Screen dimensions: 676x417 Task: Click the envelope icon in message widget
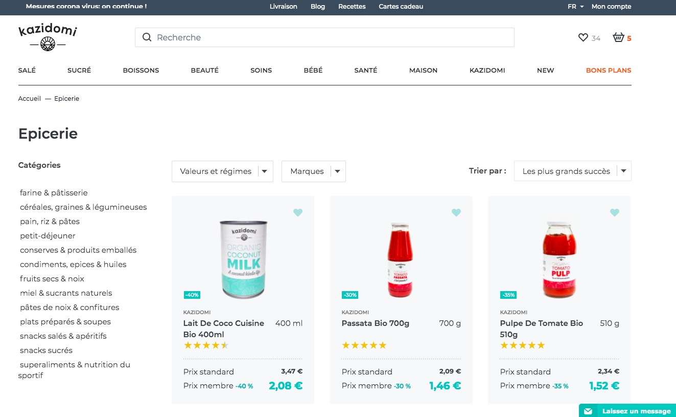pyautogui.click(x=588, y=411)
